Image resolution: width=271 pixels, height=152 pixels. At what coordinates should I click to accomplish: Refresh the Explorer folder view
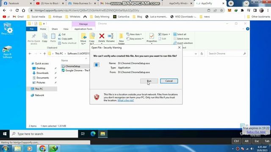click(x=202, y=54)
